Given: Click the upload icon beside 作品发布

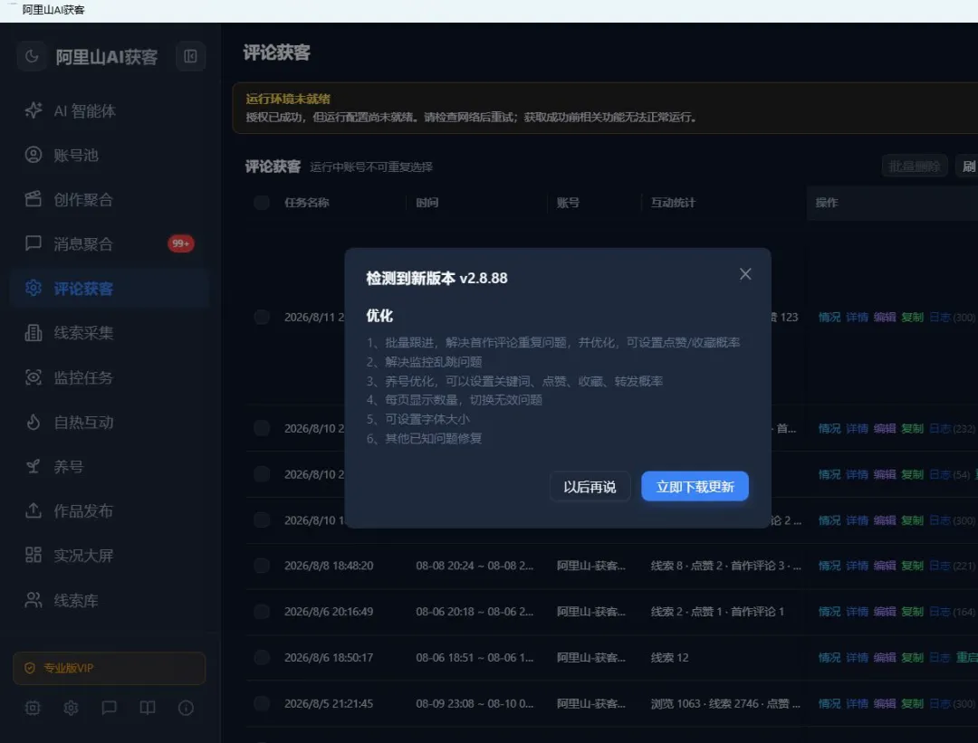Looking at the screenshot, I should 34,510.
